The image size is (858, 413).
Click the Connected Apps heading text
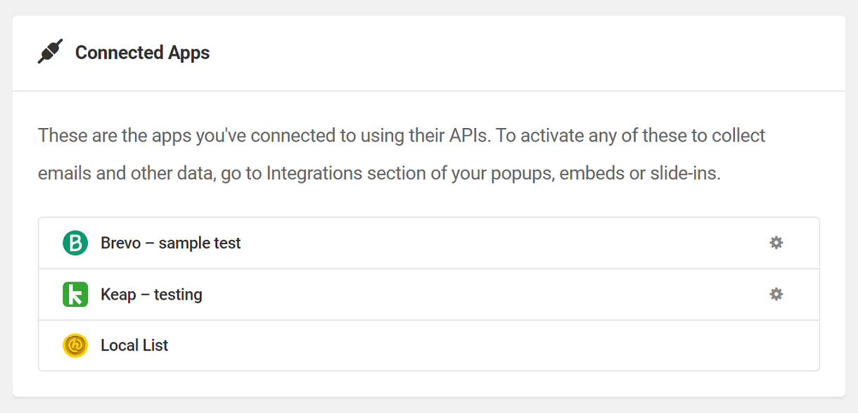pos(142,53)
